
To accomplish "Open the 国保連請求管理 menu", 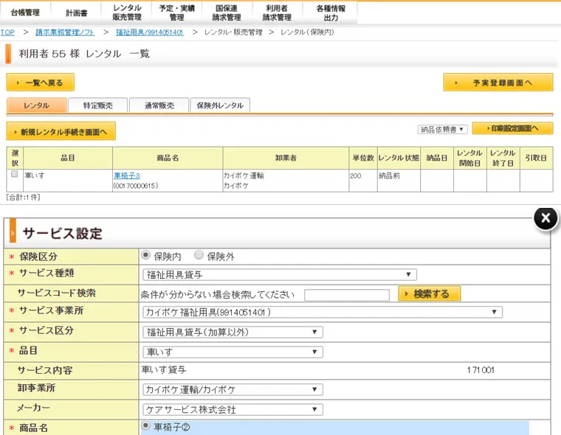I will pos(227,12).
